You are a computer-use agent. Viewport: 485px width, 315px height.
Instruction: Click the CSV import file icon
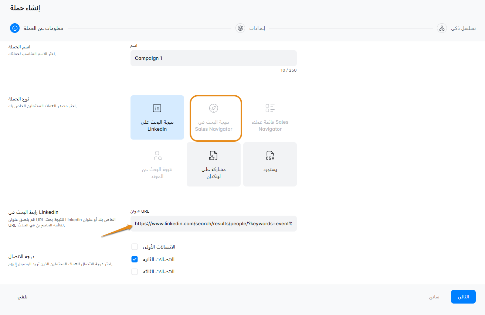[270, 155]
